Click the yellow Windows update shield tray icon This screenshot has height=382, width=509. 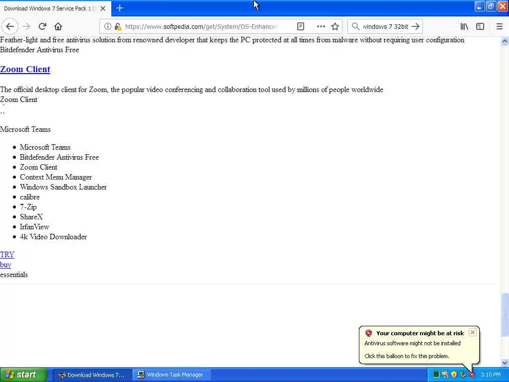click(454, 375)
